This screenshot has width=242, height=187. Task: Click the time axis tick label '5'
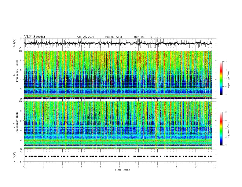[119, 167]
